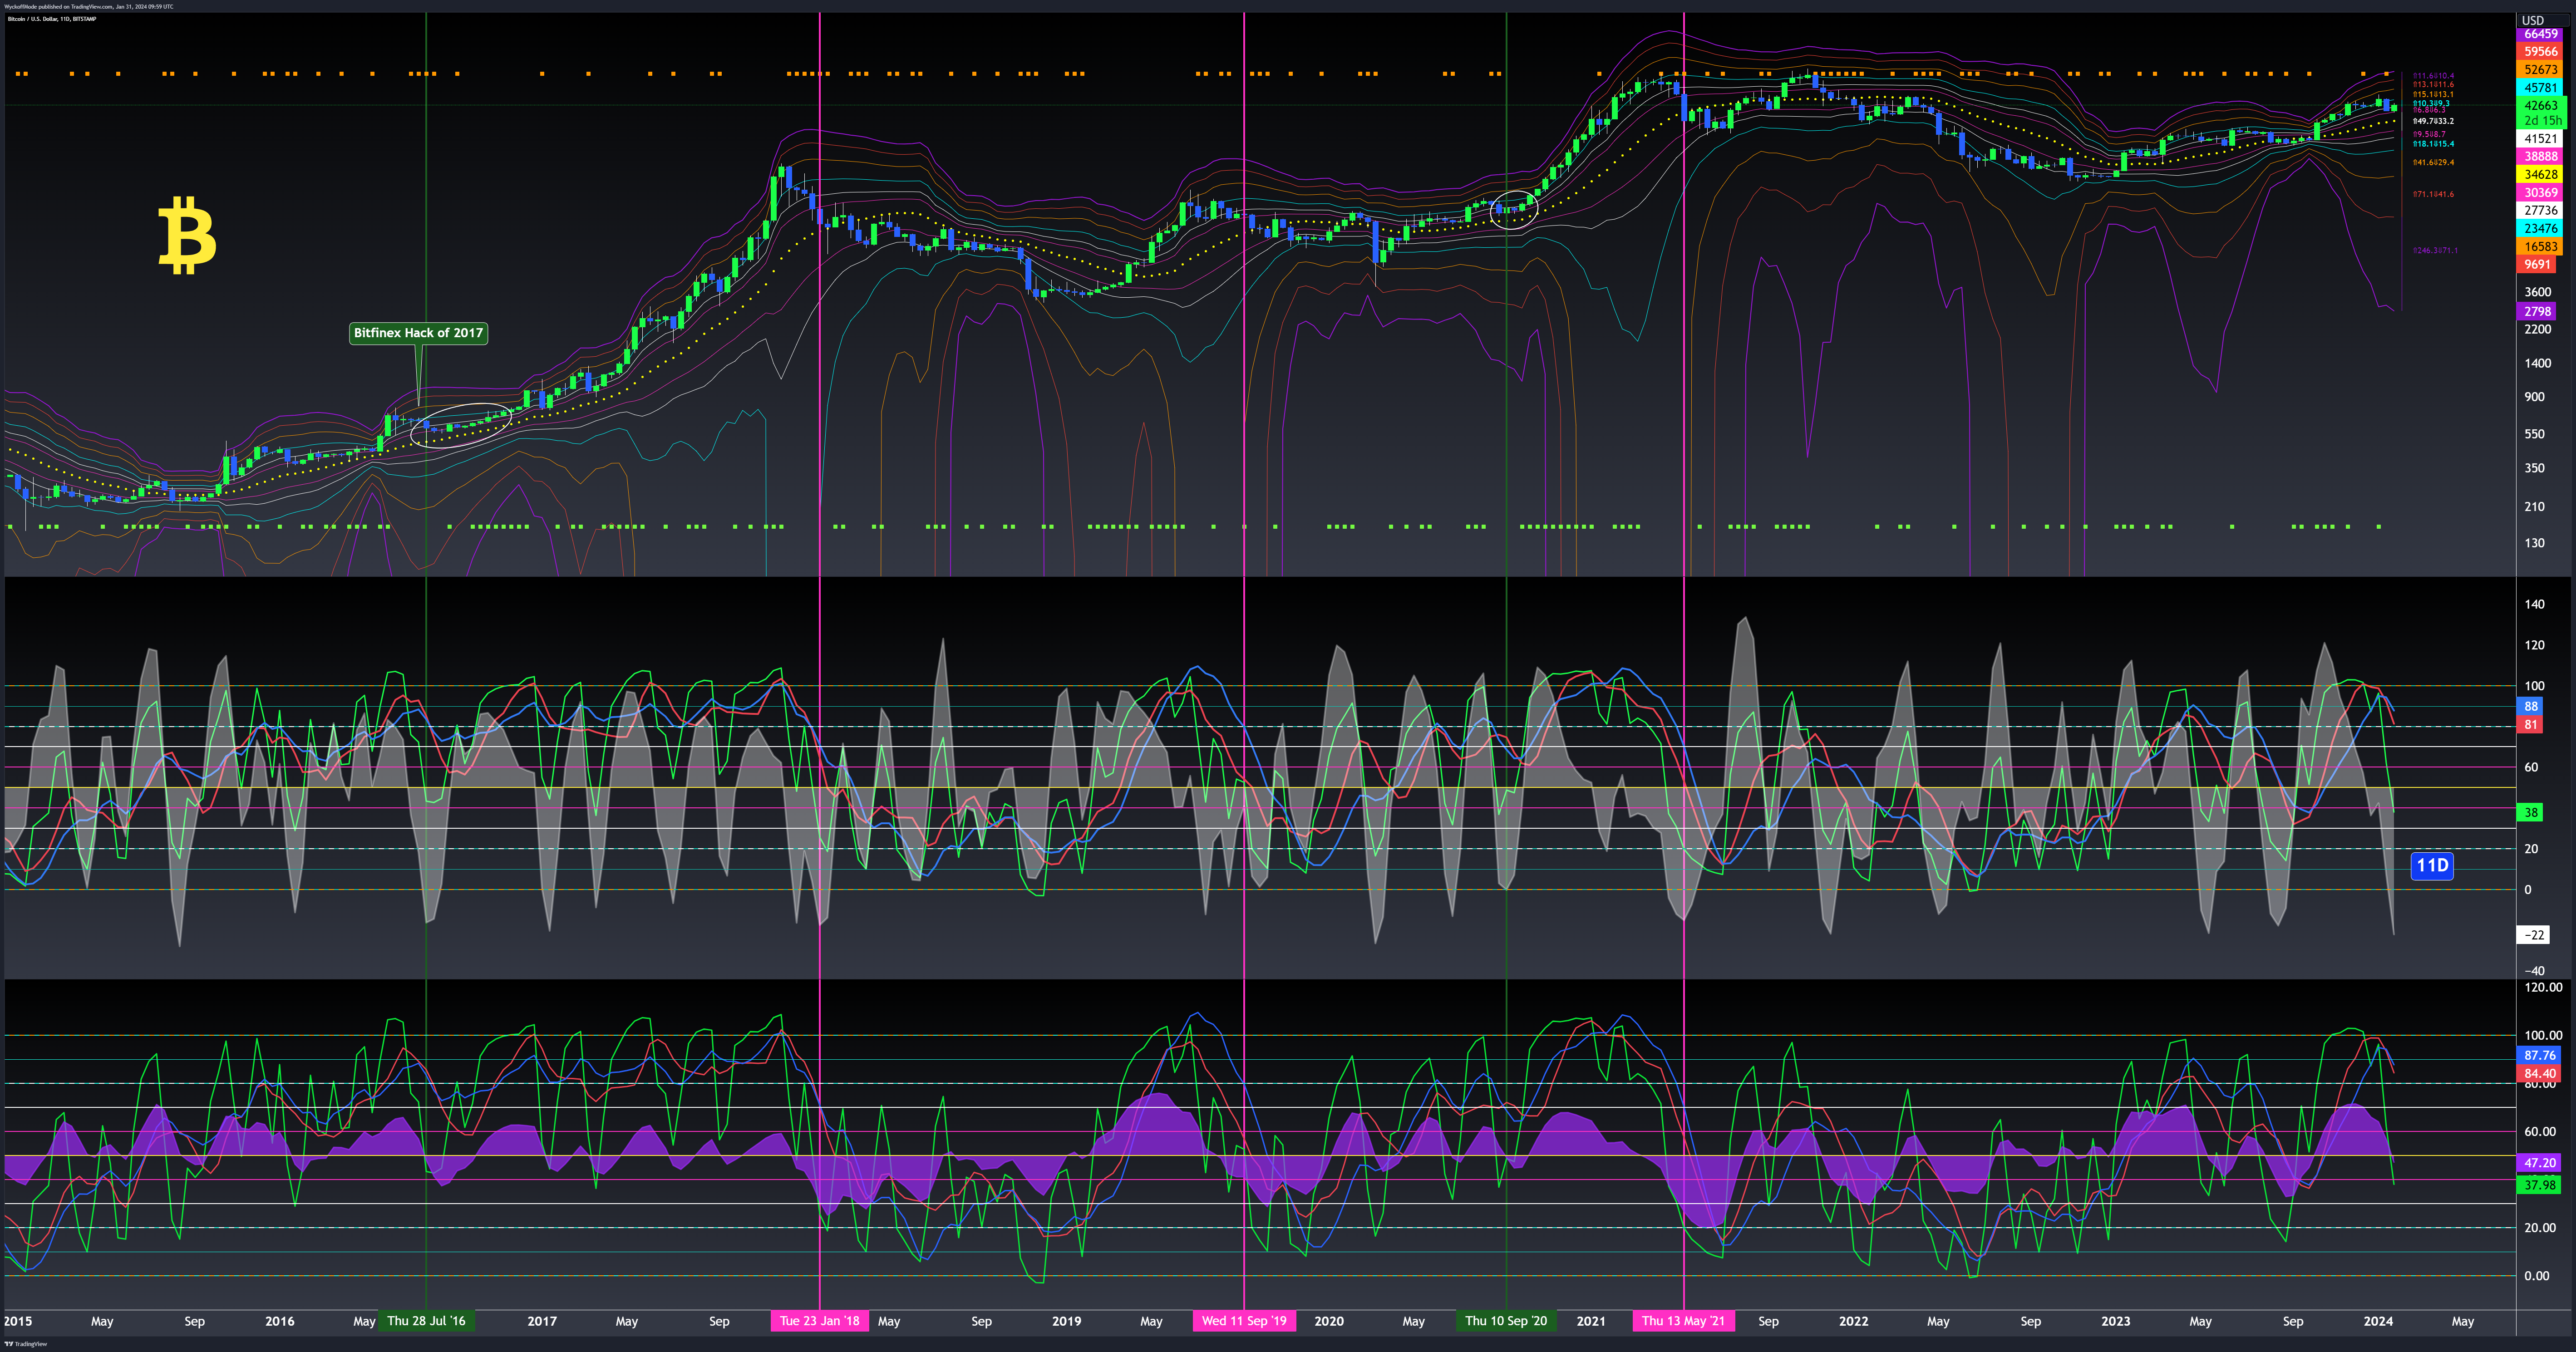The image size is (2576, 1352).
Task: Select the Thu 10 Sep '20 date marker
Action: pos(1506,1321)
